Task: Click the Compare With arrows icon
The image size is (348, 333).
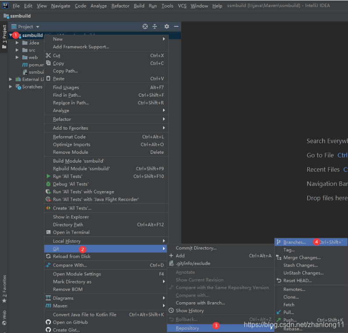Action: tap(48, 265)
